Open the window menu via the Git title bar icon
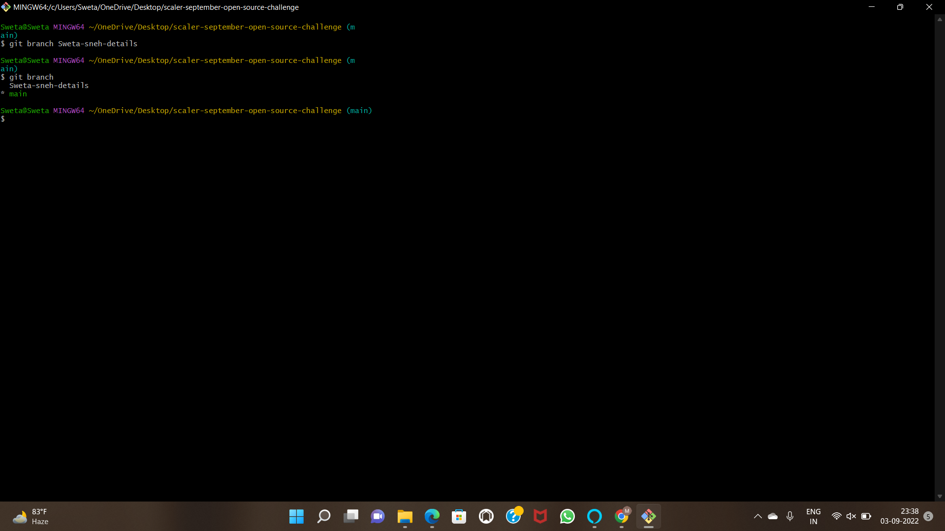945x531 pixels. click(x=6, y=7)
